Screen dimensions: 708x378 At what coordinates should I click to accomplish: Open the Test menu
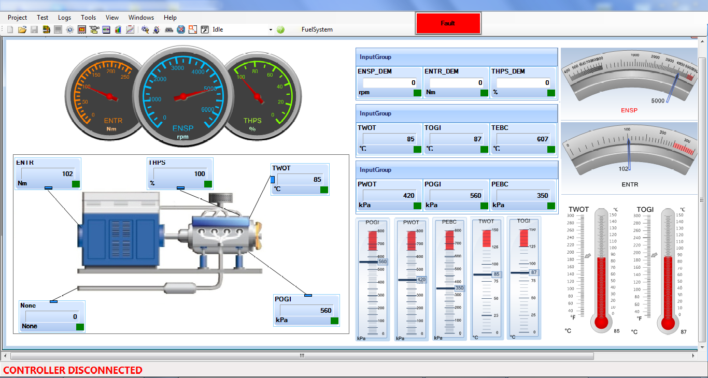point(43,18)
